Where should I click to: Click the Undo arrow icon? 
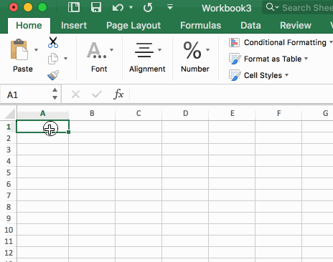tap(118, 8)
